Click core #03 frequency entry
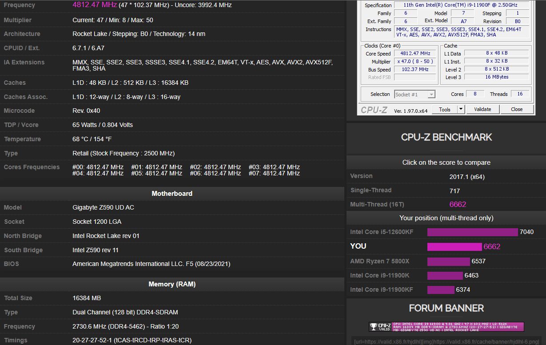This screenshot has height=345, width=546. pos(274,167)
